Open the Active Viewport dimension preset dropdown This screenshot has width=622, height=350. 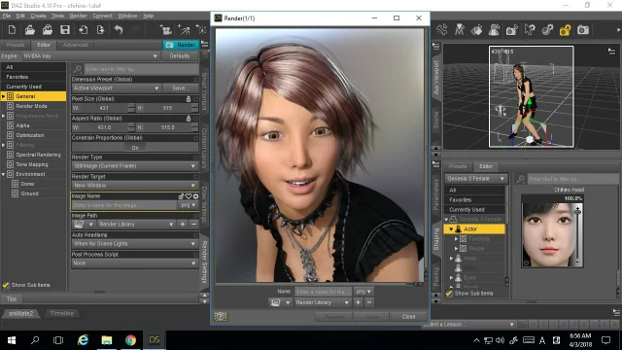pyautogui.click(x=116, y=88)
